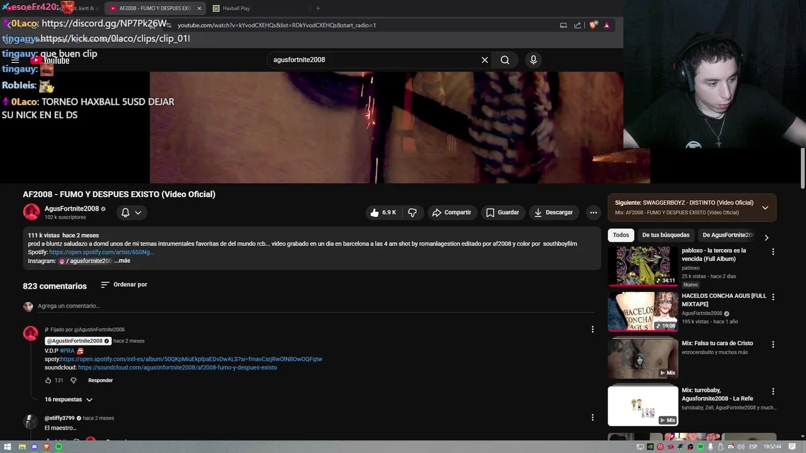Open options for pinned AgustinFortnite2008 comment
Image resolution: width=806 pixels, height=453 pixels.
[x=593, y=329]
